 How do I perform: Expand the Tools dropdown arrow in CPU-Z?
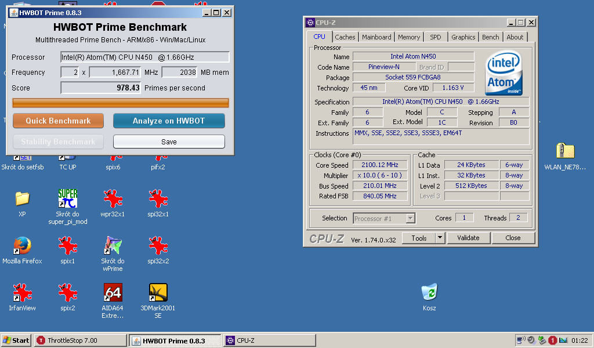[x=440, y=238]
